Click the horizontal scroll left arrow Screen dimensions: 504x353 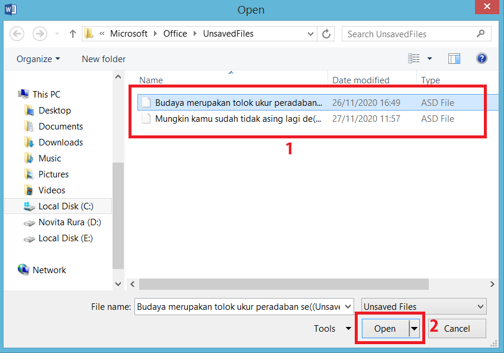coord(133,284)
